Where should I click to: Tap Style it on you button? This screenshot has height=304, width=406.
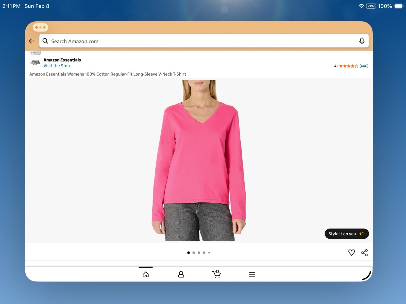346,234
